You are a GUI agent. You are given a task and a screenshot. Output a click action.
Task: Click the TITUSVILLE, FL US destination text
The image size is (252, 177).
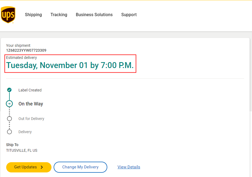22,150
